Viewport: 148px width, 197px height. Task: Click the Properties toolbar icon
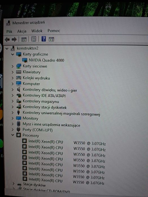point(34,39)
